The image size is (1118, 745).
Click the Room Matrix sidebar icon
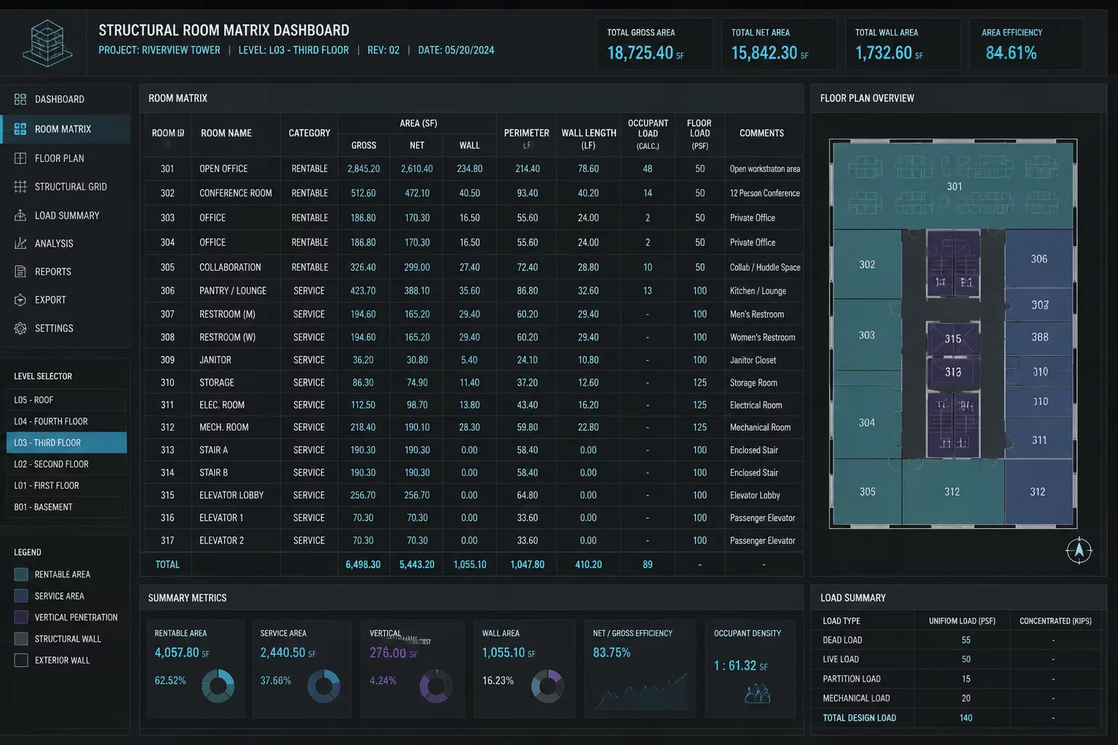(20, 129)
